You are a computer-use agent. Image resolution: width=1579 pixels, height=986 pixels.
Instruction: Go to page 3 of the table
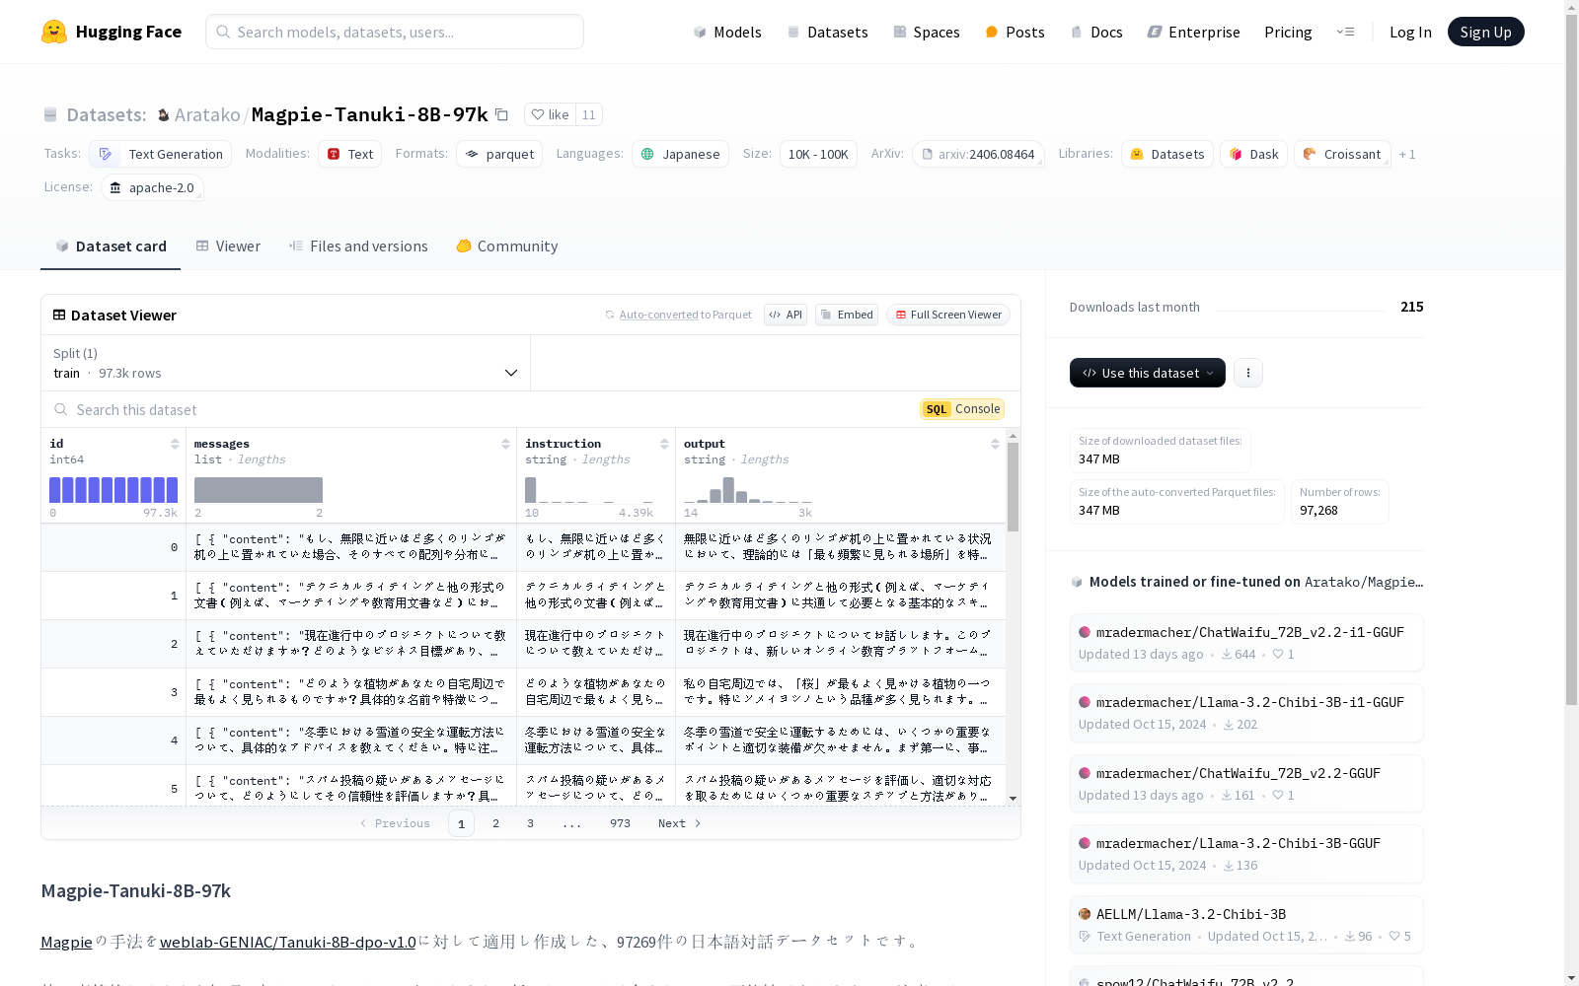tap(530, 823)
